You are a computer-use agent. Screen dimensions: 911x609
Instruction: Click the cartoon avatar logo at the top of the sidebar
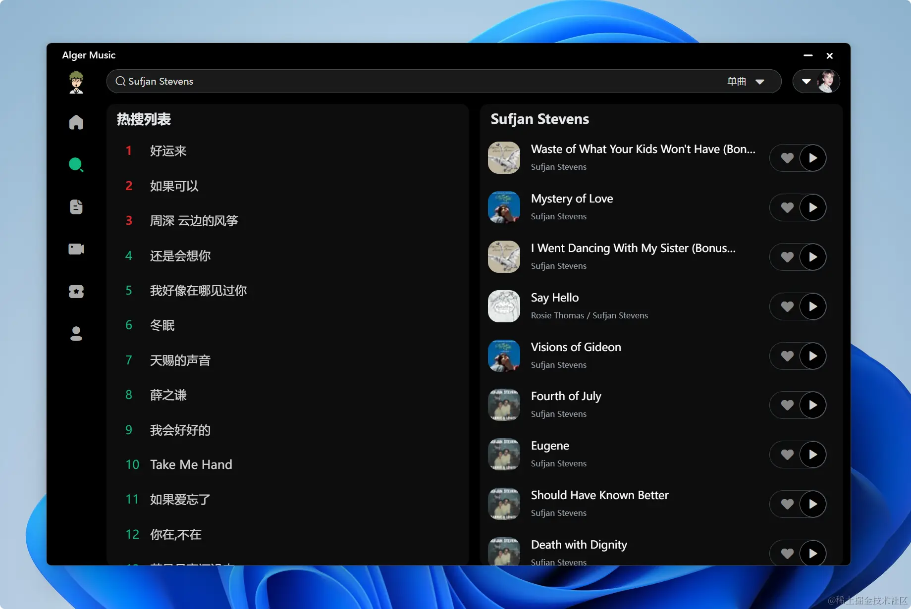pyautogui.click(x=76, y=82)
